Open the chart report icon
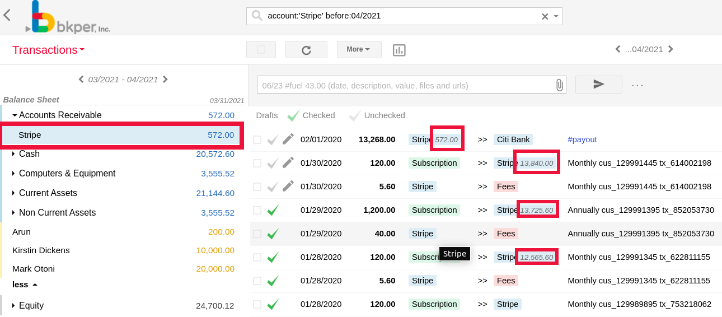Viewport: 722px width, 317px height. 399,50
